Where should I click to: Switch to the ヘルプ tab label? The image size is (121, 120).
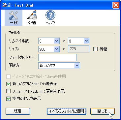(50, 23)
